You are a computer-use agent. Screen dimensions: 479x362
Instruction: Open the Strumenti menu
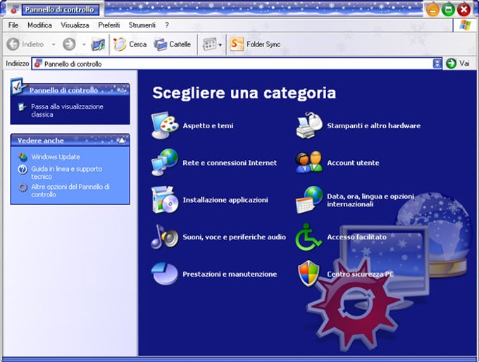click(x=142, y=25)
